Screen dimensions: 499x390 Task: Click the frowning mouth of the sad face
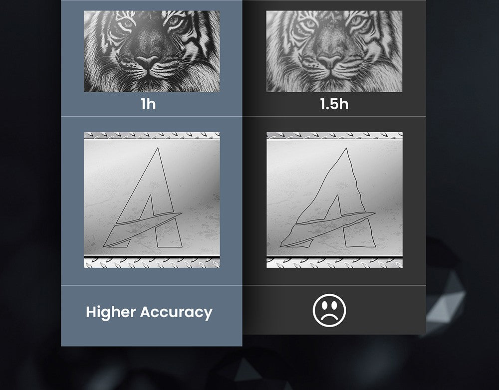pyautogui.click(x=329, y=318)
